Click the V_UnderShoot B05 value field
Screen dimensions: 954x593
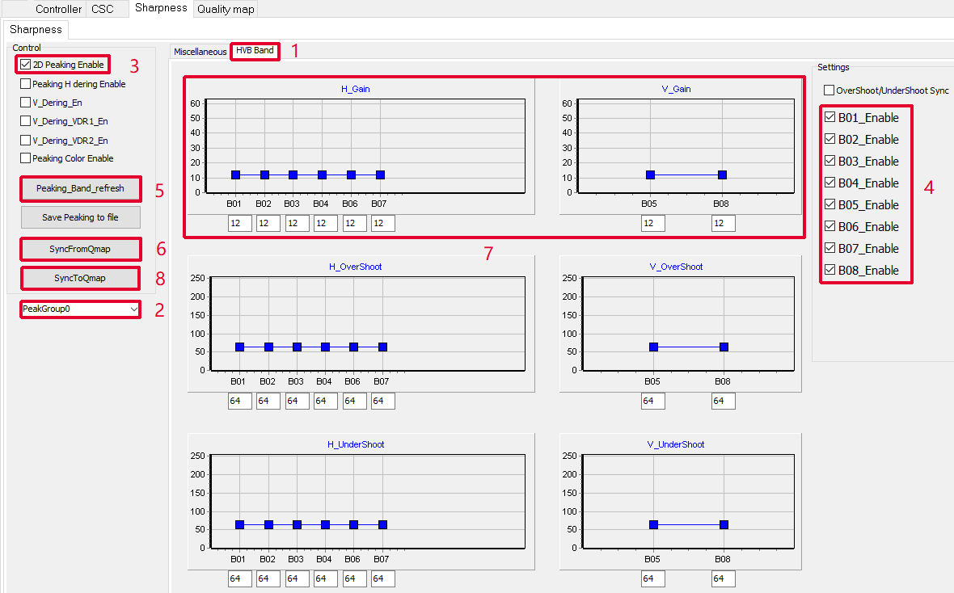coord(652,578)
